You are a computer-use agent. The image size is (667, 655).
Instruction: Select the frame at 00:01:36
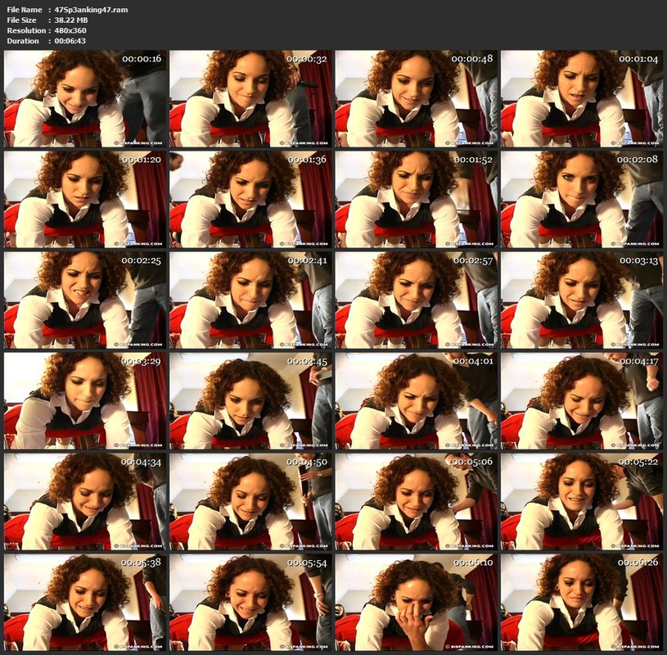pos(250,200)
